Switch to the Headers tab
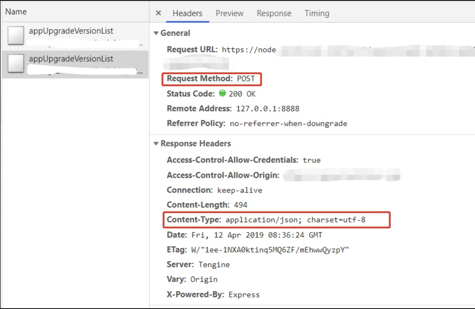475x309 pixels. (187, 13)
